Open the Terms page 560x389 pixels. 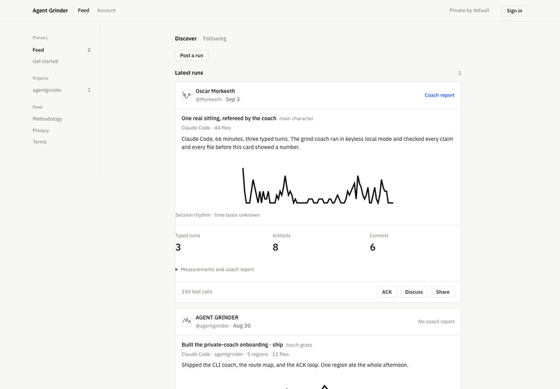[x=40, y=142]
